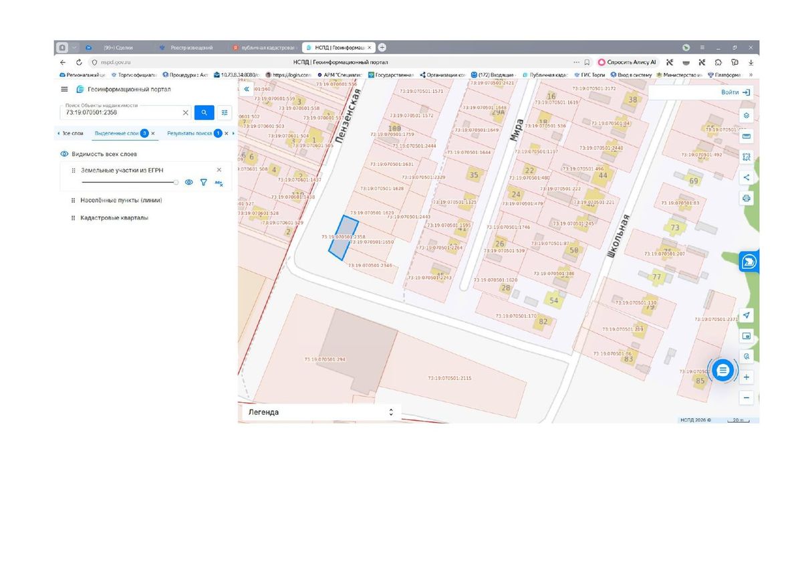Zoom in on the map

747,377
